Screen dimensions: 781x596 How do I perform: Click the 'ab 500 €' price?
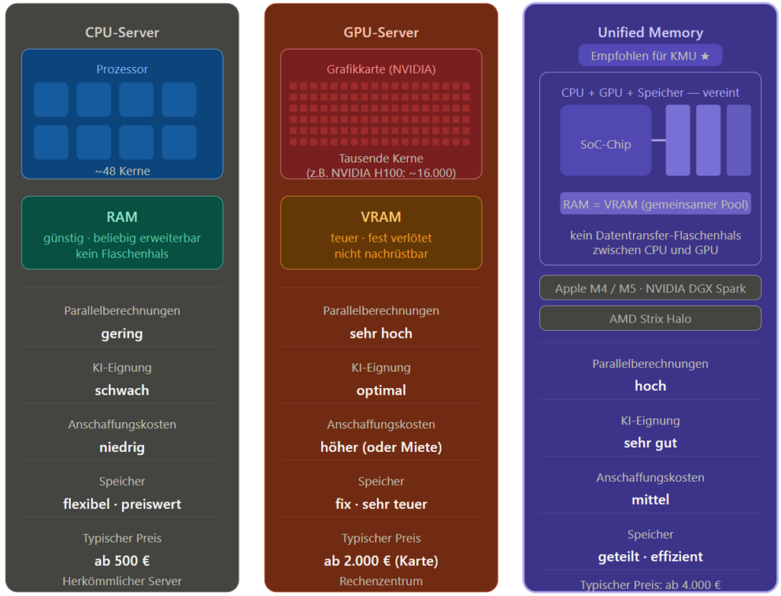122,561
